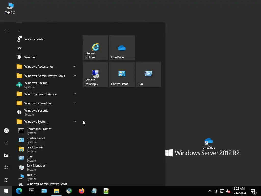Open network status tray icon
The height and width of the screenshot is (196, 261).
(x=222, y=191)
